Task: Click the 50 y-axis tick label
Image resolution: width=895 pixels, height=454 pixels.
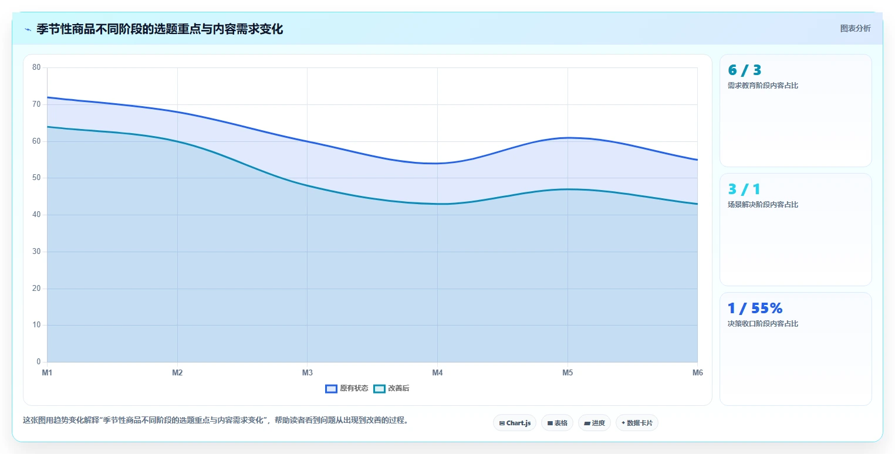Action: pyautogui.click(x=36, y=178)
